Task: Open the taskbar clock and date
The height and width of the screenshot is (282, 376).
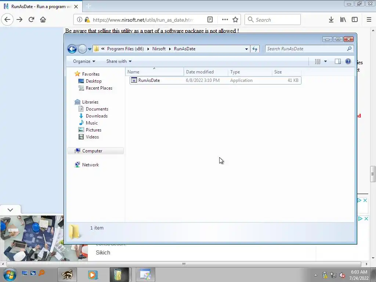Action: 359,275
